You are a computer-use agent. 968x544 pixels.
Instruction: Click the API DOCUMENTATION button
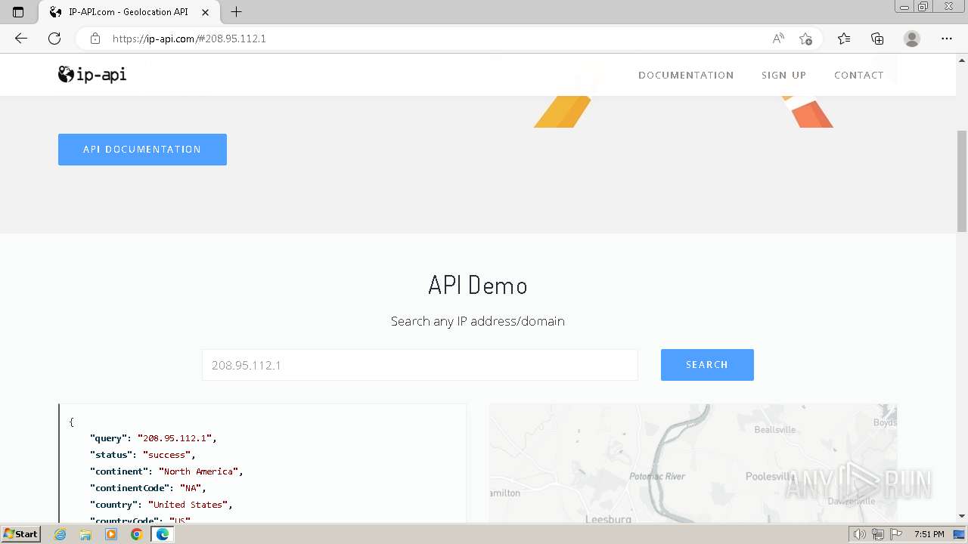click(142, 150)
